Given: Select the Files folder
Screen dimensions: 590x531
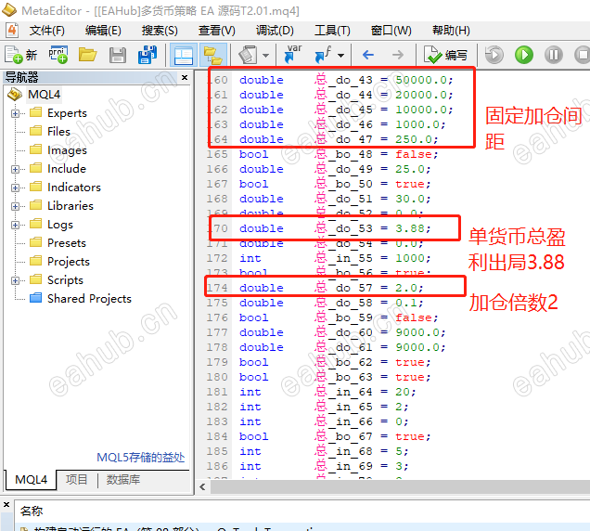Looking at the screenshot, I should tap(58, 132).
